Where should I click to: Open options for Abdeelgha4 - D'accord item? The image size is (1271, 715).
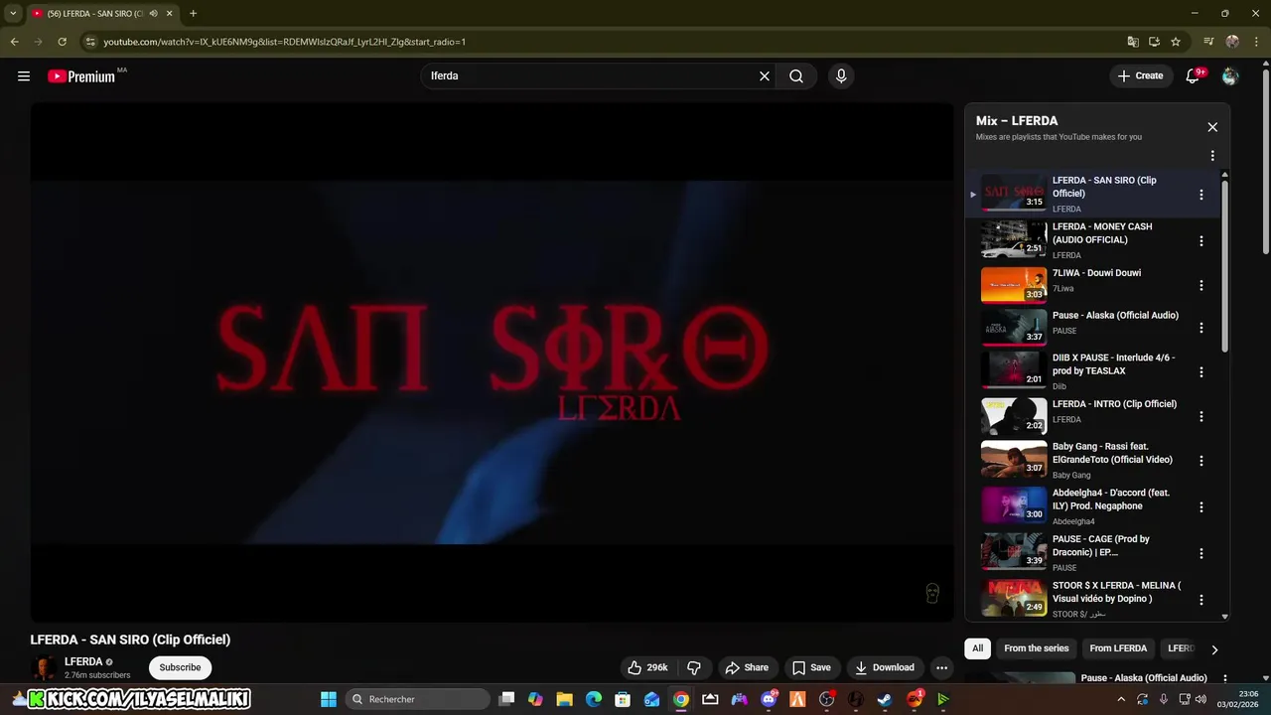click(1201, 507)
